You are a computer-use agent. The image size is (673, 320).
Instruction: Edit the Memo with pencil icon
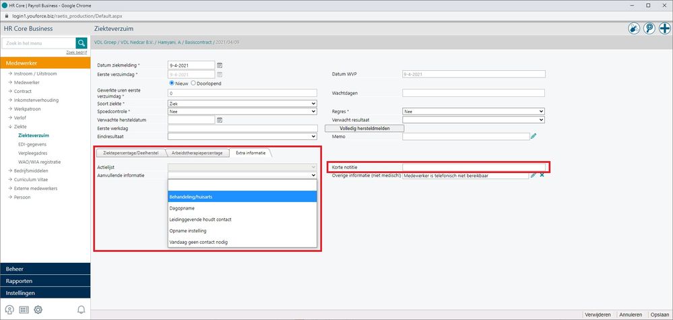pyautogui.click(x=534, y=136)
